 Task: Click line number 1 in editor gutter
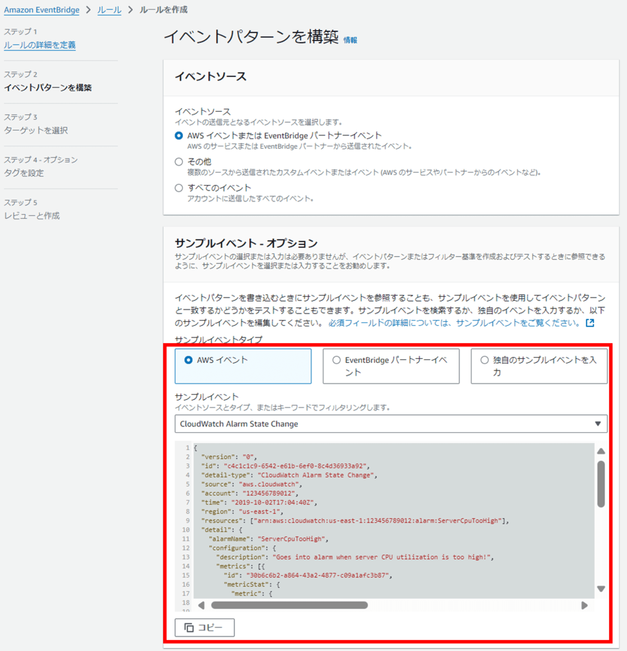click(x=188, y=448)
